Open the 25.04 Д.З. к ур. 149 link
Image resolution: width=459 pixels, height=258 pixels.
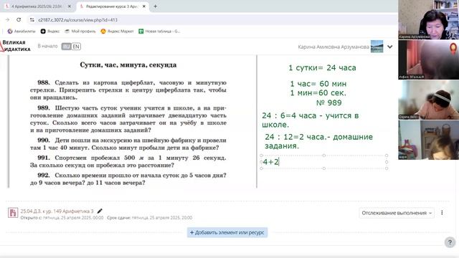57,211
